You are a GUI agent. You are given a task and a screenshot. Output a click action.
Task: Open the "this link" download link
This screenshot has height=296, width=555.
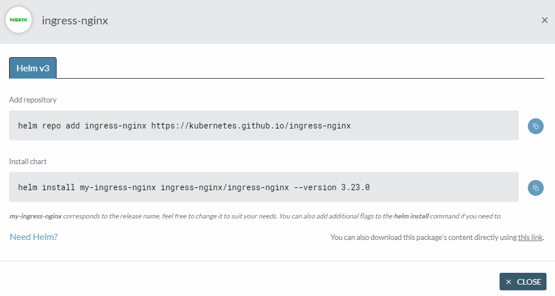click(x=530, y=237)
